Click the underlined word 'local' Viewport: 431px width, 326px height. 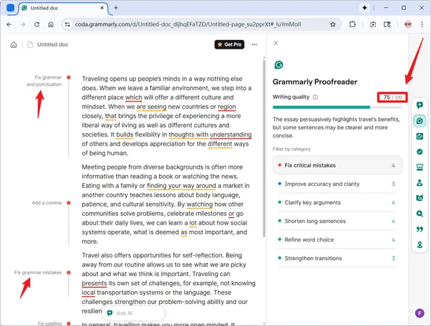point(88,292)
